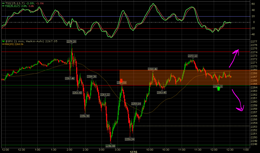Viewport: 260px width, 153px height.
Task: Click the 60 level on TSI axis
Action: [253, 4]
